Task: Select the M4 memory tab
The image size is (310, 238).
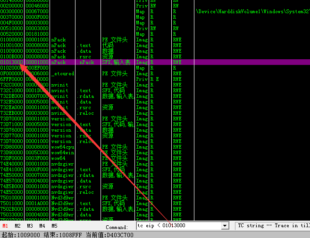Action: [42, 226]
